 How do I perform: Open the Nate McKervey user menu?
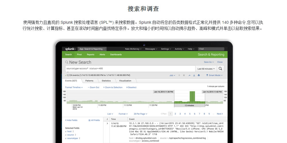coord(133,49)
